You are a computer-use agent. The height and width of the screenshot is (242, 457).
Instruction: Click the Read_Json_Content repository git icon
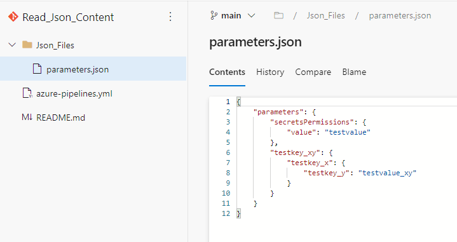[x=13, y=17]
